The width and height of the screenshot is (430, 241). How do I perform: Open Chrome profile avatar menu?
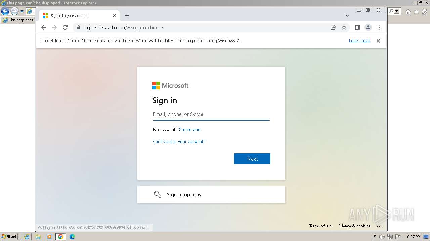[368, 28]
